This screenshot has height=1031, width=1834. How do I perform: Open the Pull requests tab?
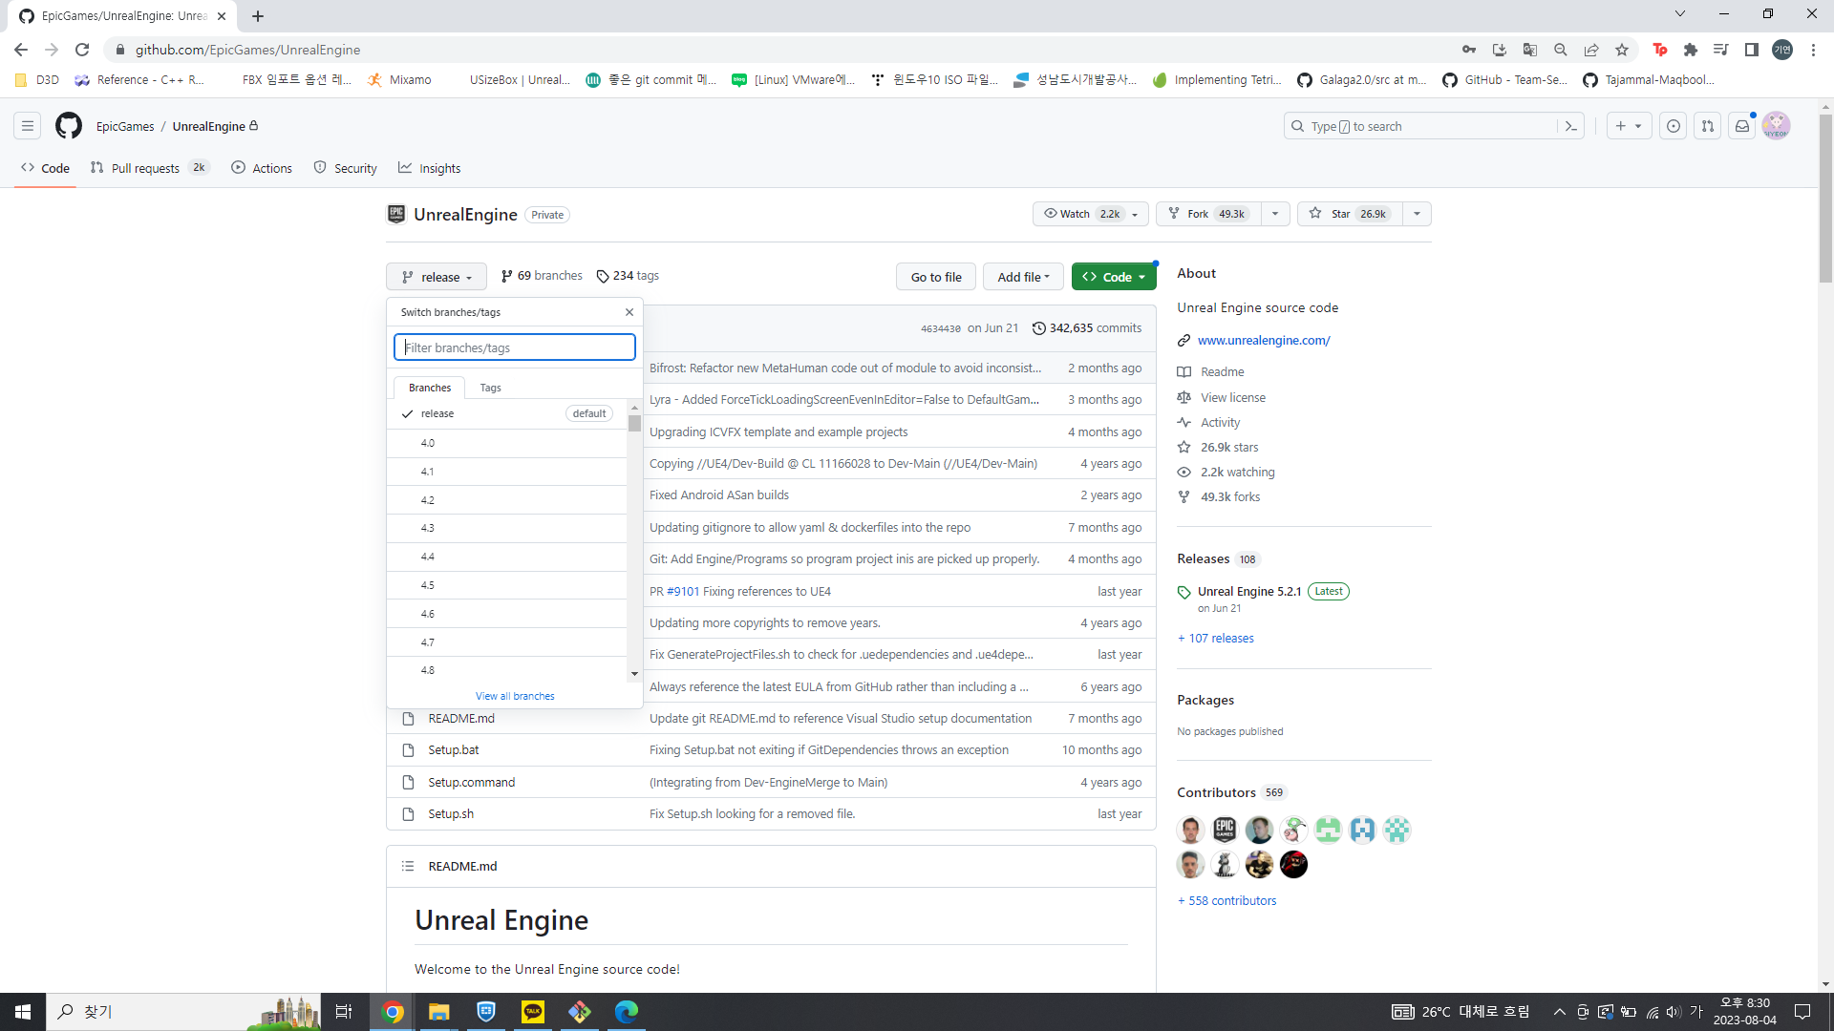point(149,168)
